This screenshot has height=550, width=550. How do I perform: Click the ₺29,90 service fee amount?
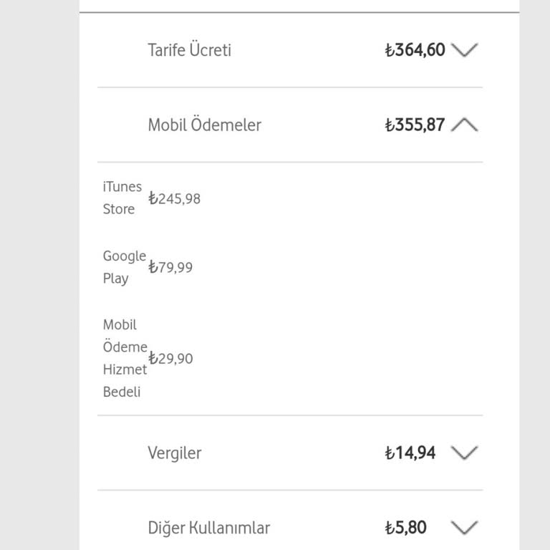pyautogui.click(x=170, y=358)
